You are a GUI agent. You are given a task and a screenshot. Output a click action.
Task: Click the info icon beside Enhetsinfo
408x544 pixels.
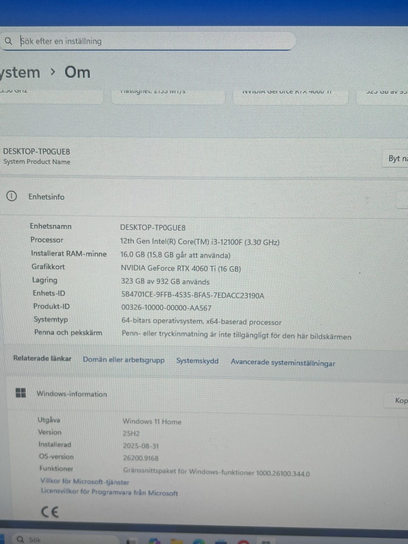11,196
